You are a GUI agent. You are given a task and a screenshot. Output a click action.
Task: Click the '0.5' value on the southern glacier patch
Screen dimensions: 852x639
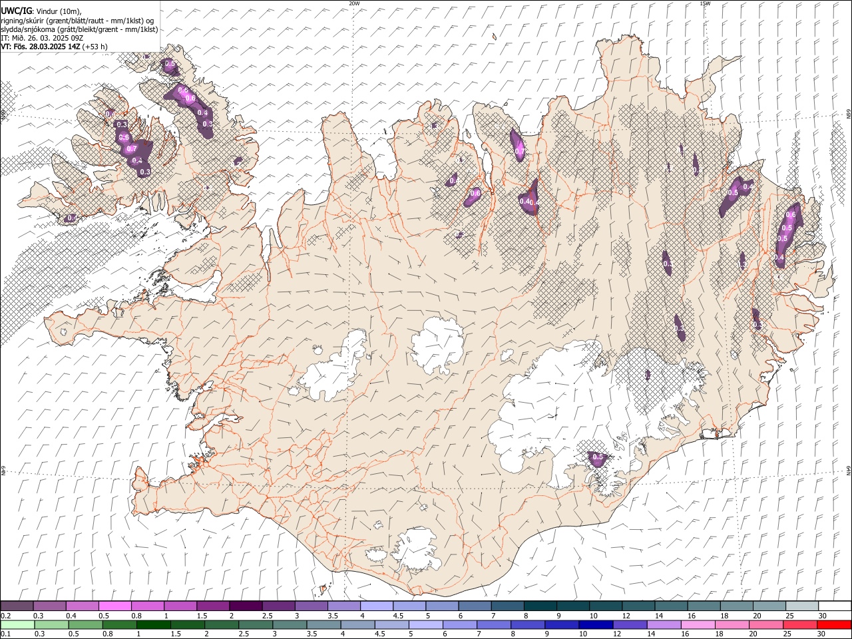[598, 457]
